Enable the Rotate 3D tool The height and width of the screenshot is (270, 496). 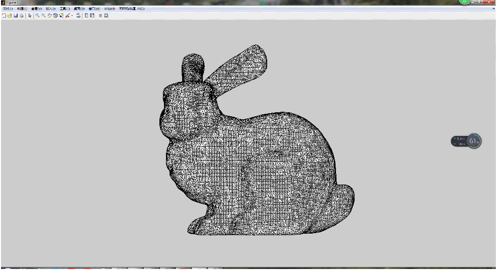(56, 16)
